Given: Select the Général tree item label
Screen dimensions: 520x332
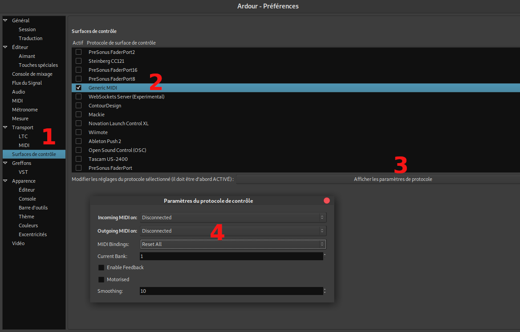Looking at the screenshot, I should tap(20, 20).
